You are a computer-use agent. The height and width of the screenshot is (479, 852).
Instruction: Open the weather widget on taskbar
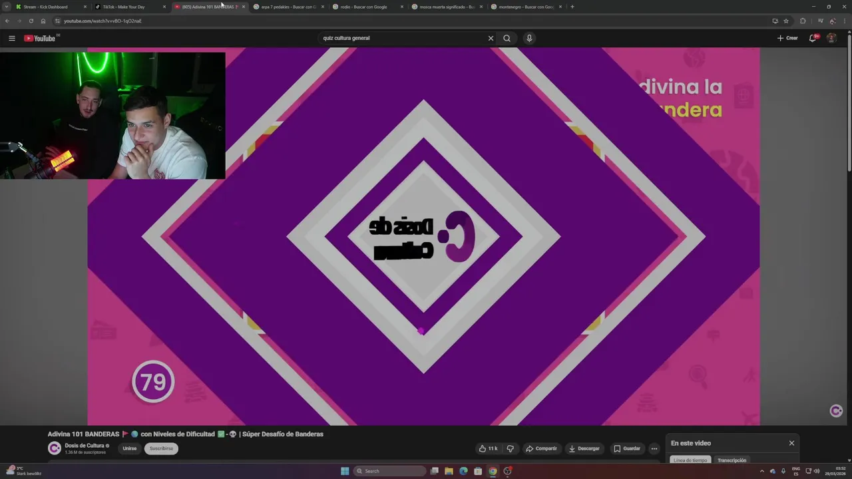coord(24,471)
